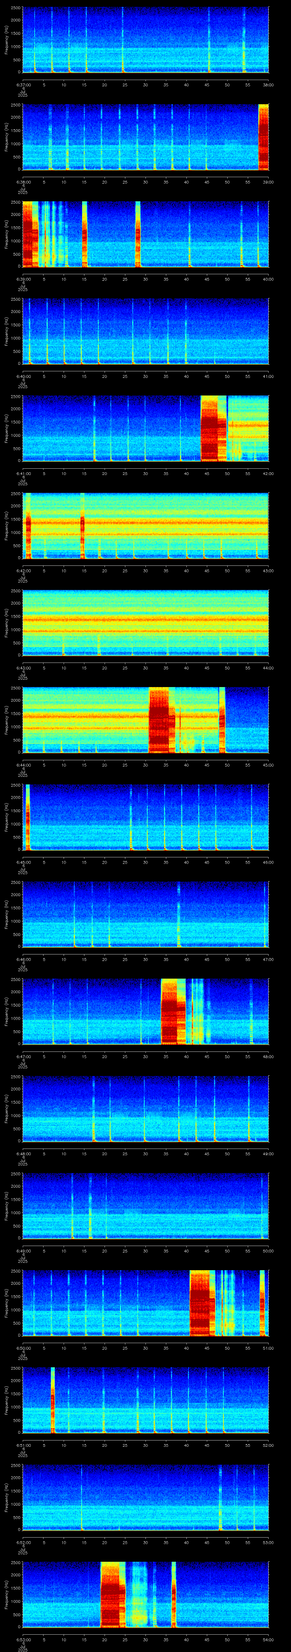The height and width of the screenshot is (1652, 291).
Task: Click the 6:44:00 start time label
Action: click(23, 765)
